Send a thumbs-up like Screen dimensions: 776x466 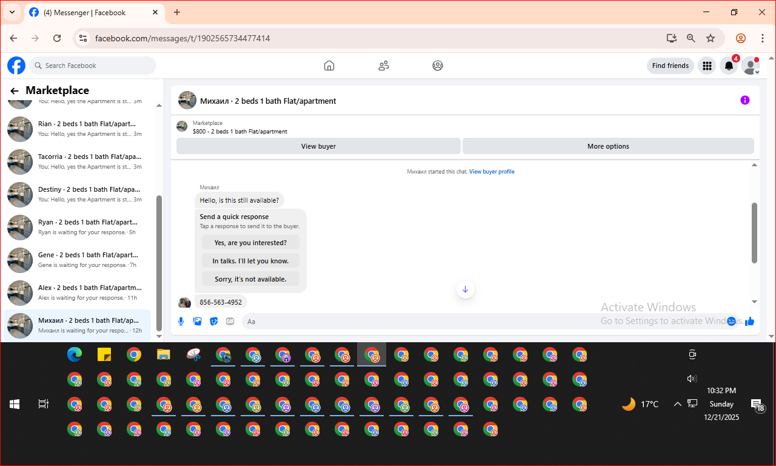(750, 321)
